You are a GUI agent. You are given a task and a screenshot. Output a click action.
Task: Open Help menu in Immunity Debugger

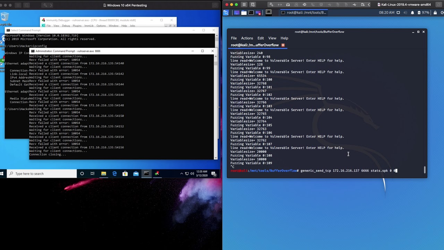124,26
